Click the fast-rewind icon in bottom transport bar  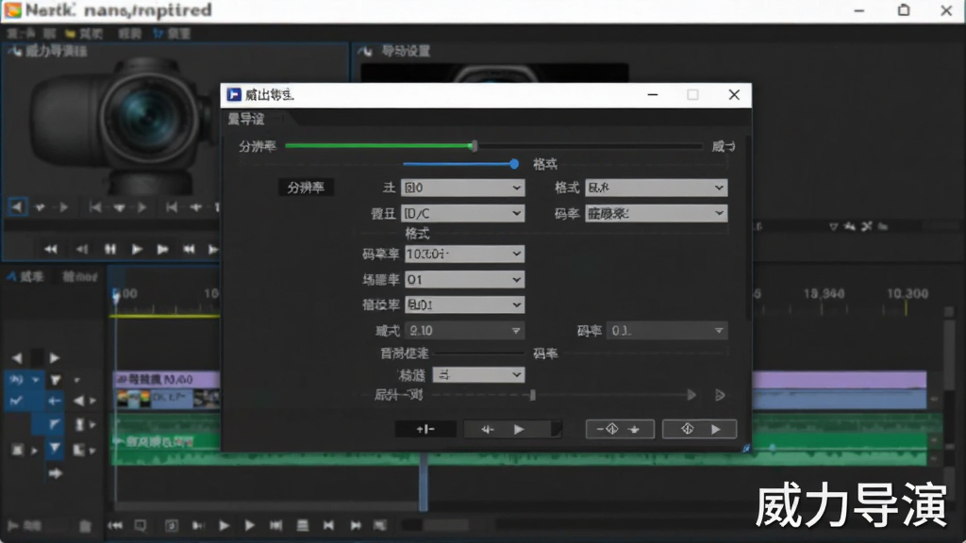click(114, 526)
